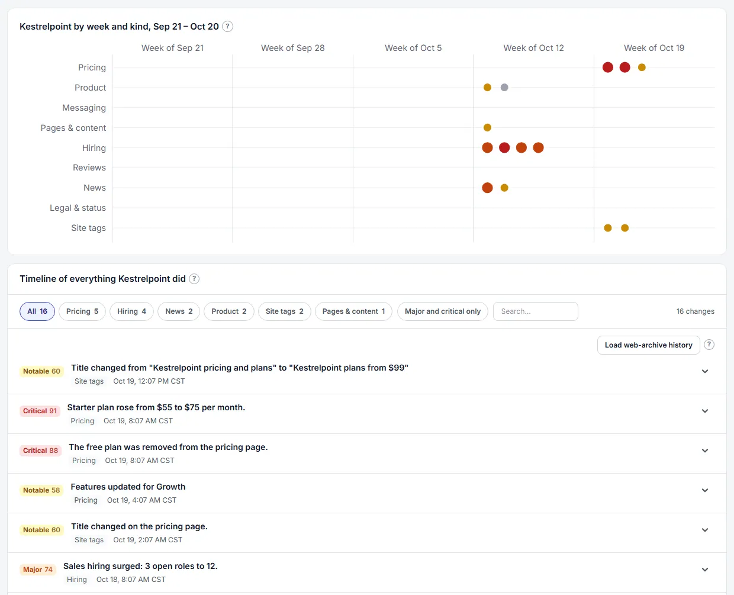The height and width of the screenshot is (595, 734).
Task: Click small yellow News dot, week of Oct 12
Action: pyautogui.click(x=504, y=188)
